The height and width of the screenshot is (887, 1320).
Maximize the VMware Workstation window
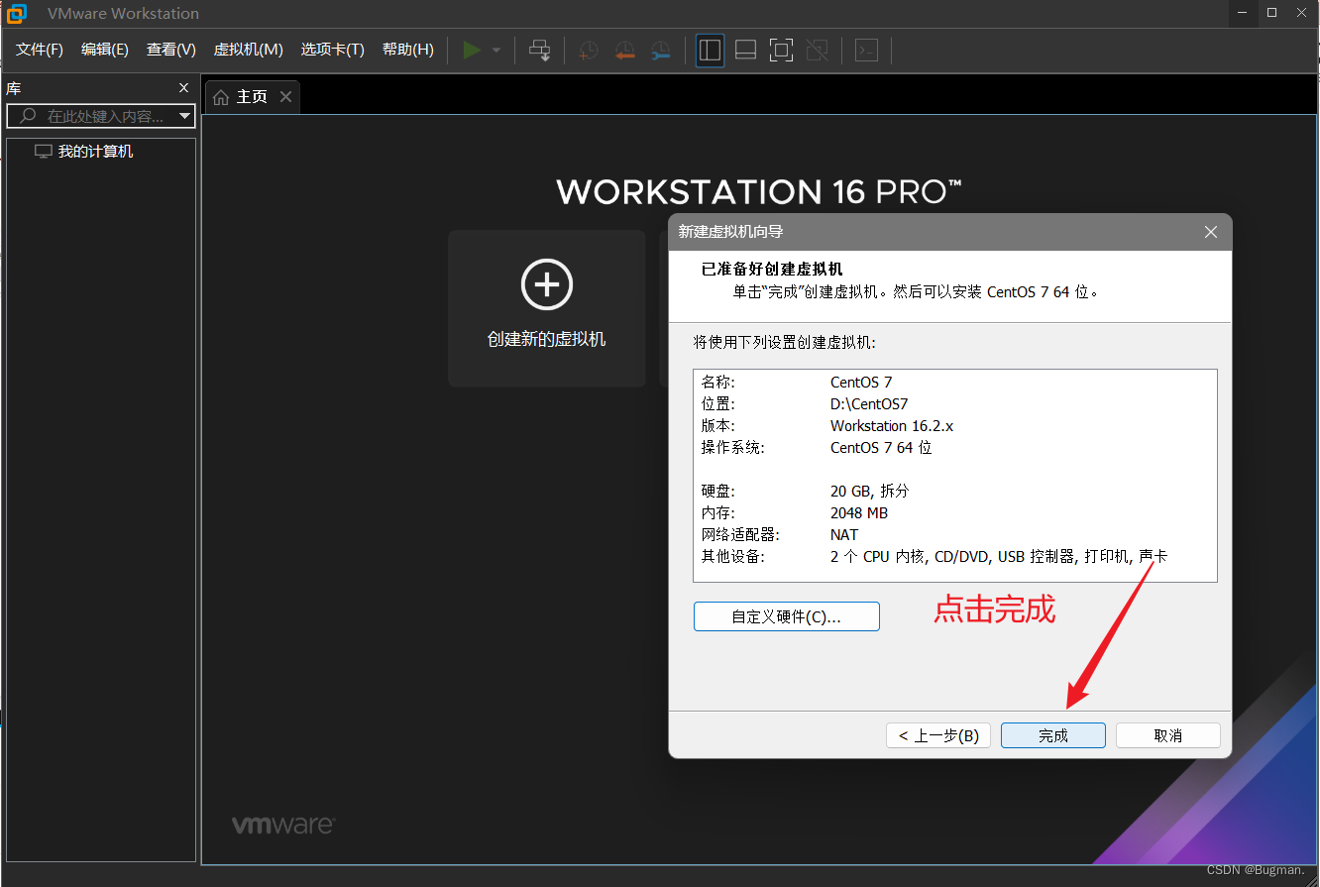[x=1272, y=13]
